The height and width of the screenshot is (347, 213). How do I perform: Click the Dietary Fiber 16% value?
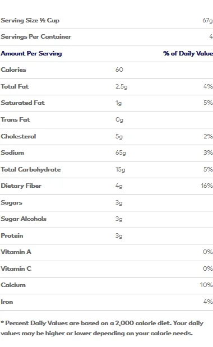[207, 186]
